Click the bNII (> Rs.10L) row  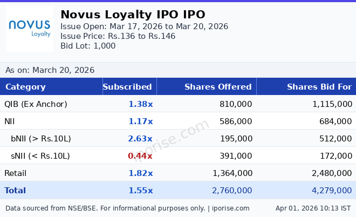(41, 139)
